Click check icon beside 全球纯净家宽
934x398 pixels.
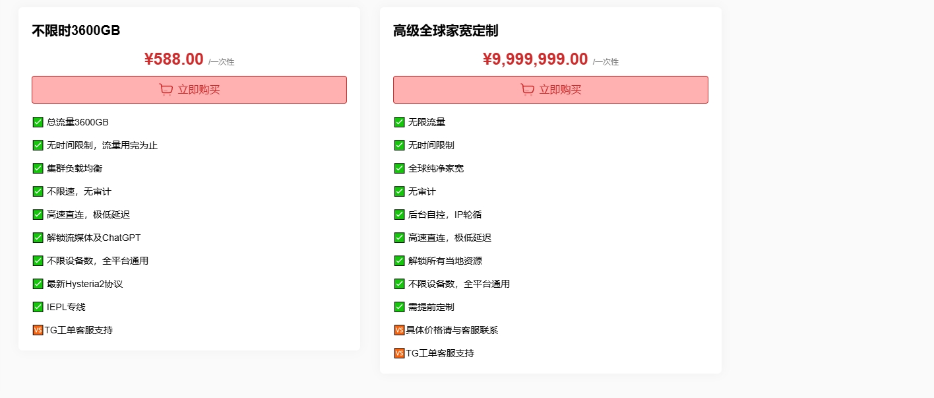[400, 168]
